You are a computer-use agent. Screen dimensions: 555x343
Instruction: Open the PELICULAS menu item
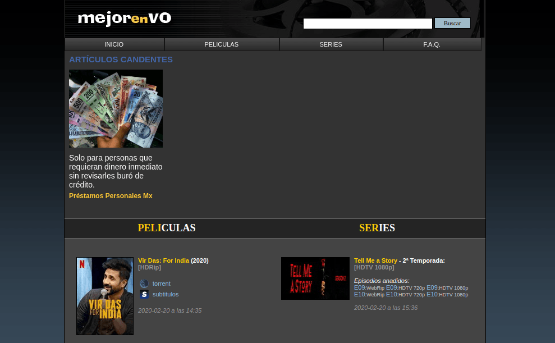click(x=222, y=44)
